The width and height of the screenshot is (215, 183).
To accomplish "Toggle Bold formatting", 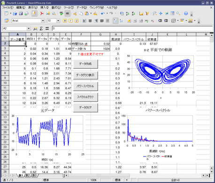I will click(x=65, y=21).
